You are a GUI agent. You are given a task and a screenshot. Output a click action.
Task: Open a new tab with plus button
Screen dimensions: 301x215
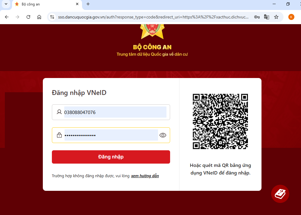pyautogui.click(x=88, y=4)
